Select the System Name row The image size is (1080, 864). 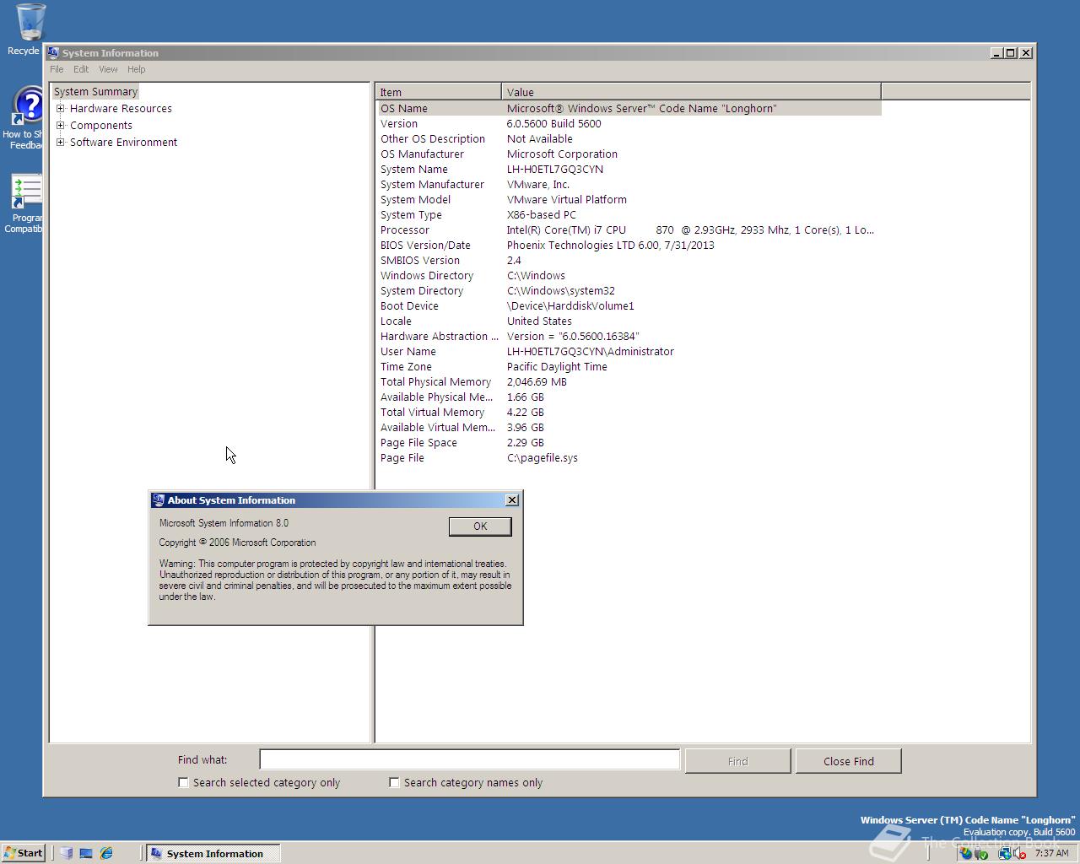(x=629, y=169)
